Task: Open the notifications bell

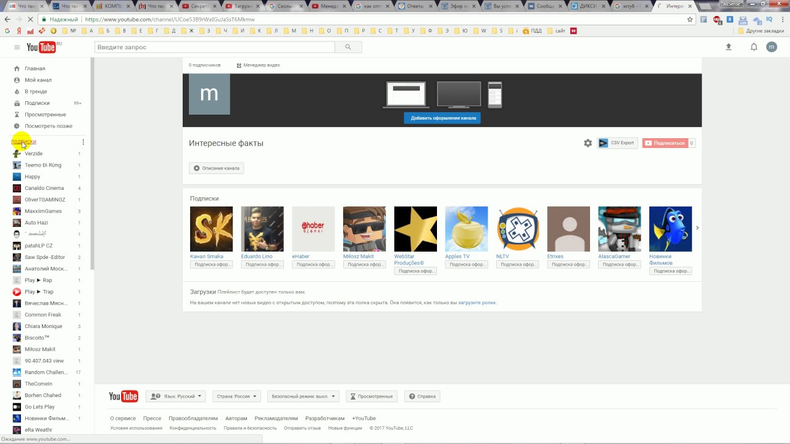Action: point(754,47)
